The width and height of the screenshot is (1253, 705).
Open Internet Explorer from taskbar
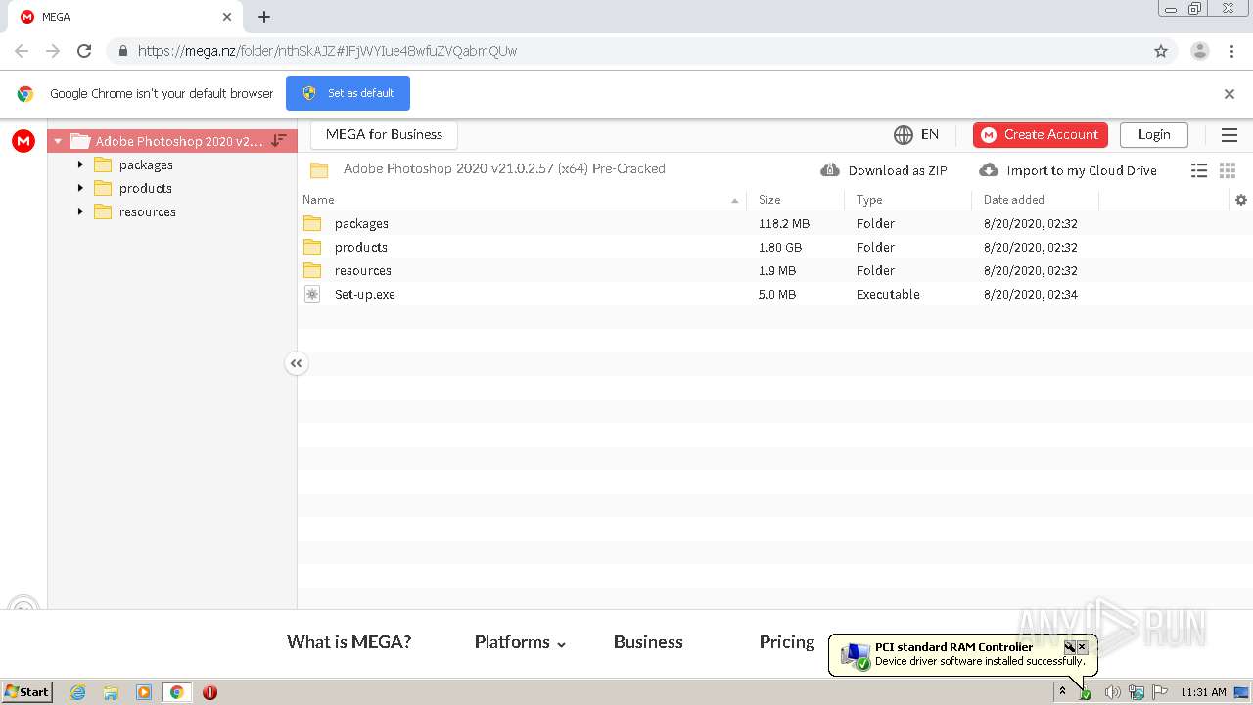[x=77, y=692]
